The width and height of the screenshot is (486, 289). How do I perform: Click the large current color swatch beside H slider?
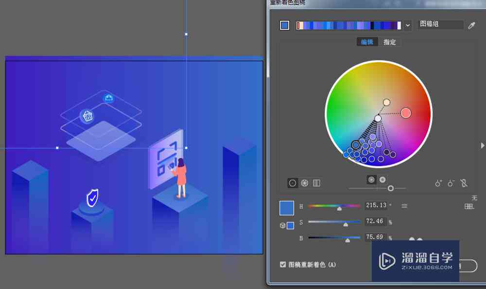pyautogui.click(x=287, y=208)
